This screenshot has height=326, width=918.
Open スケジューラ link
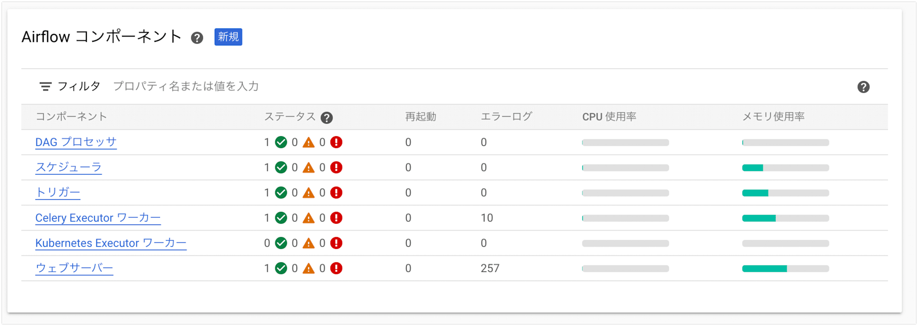[68, 167]
